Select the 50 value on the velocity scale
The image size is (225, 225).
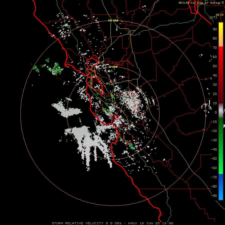click(215, 66)
